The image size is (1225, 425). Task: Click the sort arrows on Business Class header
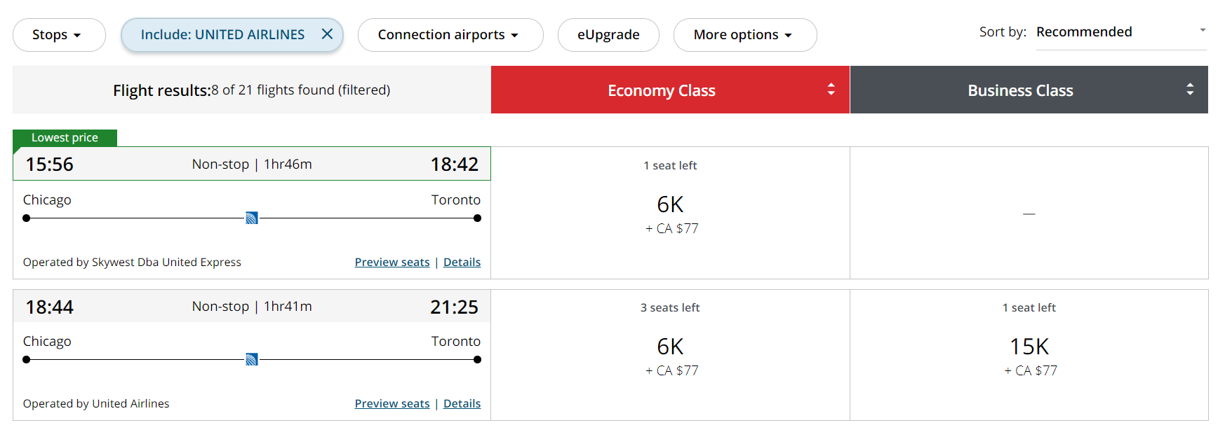point(1189,90)
